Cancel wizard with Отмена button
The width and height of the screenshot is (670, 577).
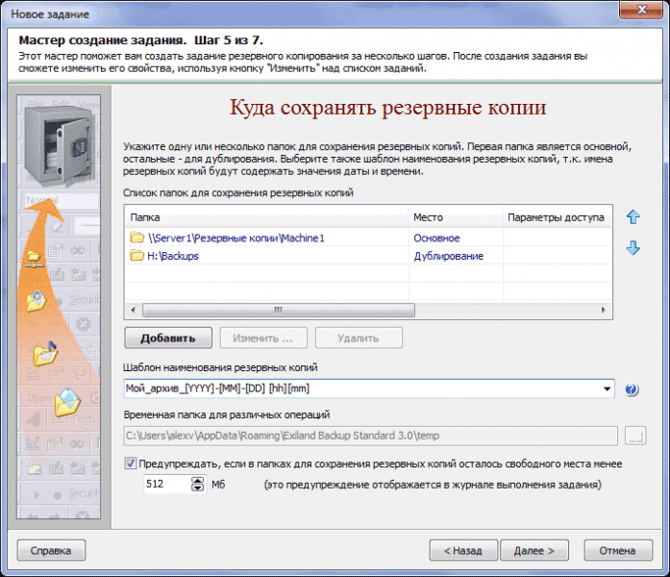pyautogui.click(x=618, y=550)
